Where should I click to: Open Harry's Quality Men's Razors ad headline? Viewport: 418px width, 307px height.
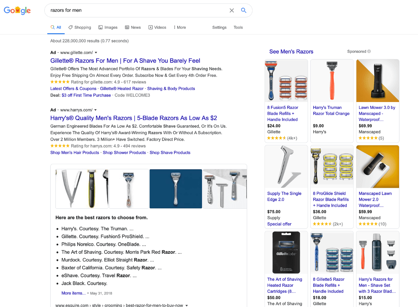[x=133, y=118]
